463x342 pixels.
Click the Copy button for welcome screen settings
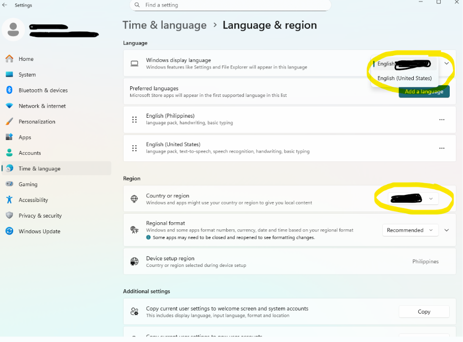point(424,312)
